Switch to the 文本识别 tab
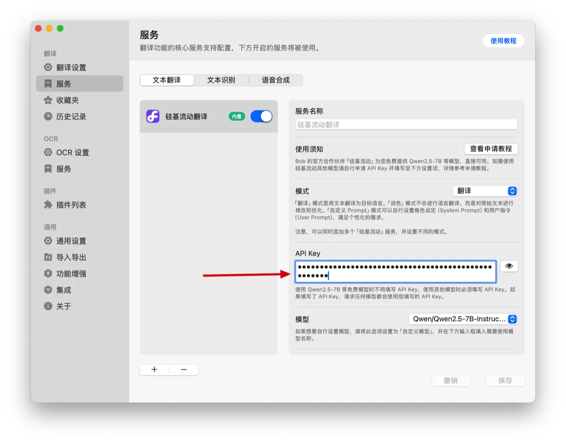Viewport: 566px width, 443px height. point(221,80)
